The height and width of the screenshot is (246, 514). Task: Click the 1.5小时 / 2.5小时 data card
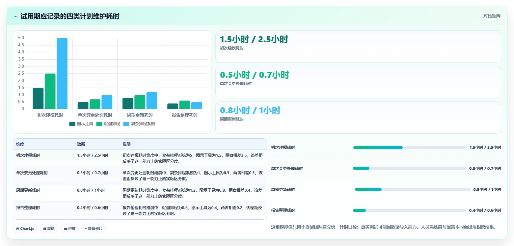358,46
